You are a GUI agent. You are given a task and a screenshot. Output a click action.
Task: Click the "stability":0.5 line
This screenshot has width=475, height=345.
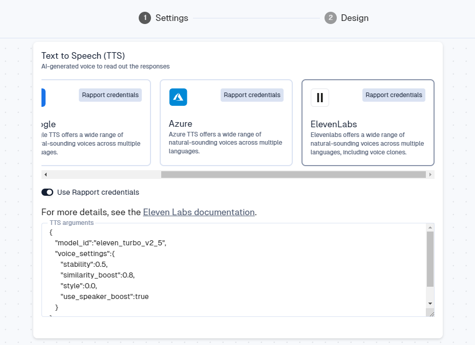pos(84,264)
